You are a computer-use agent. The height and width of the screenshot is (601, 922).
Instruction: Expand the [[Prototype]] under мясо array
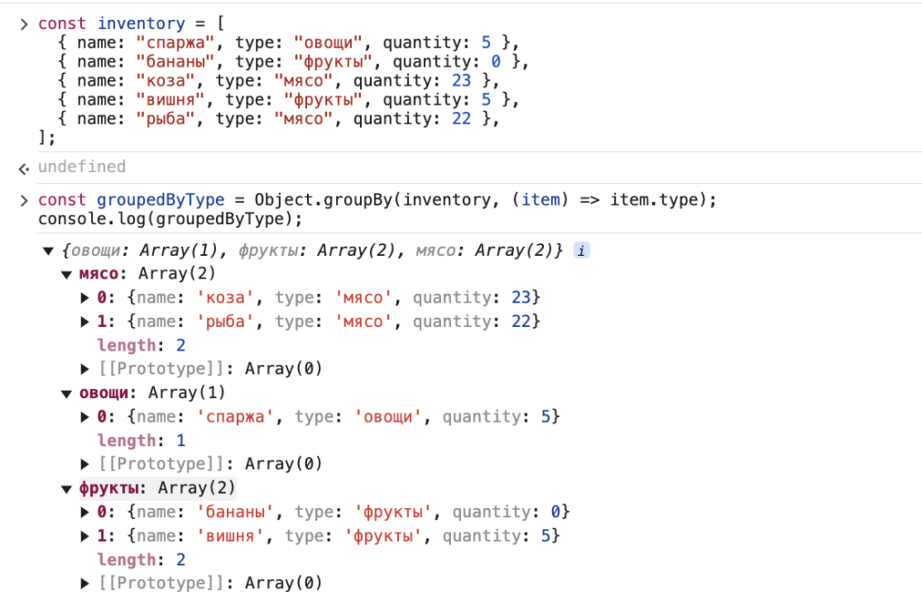[x=86, y=369]
